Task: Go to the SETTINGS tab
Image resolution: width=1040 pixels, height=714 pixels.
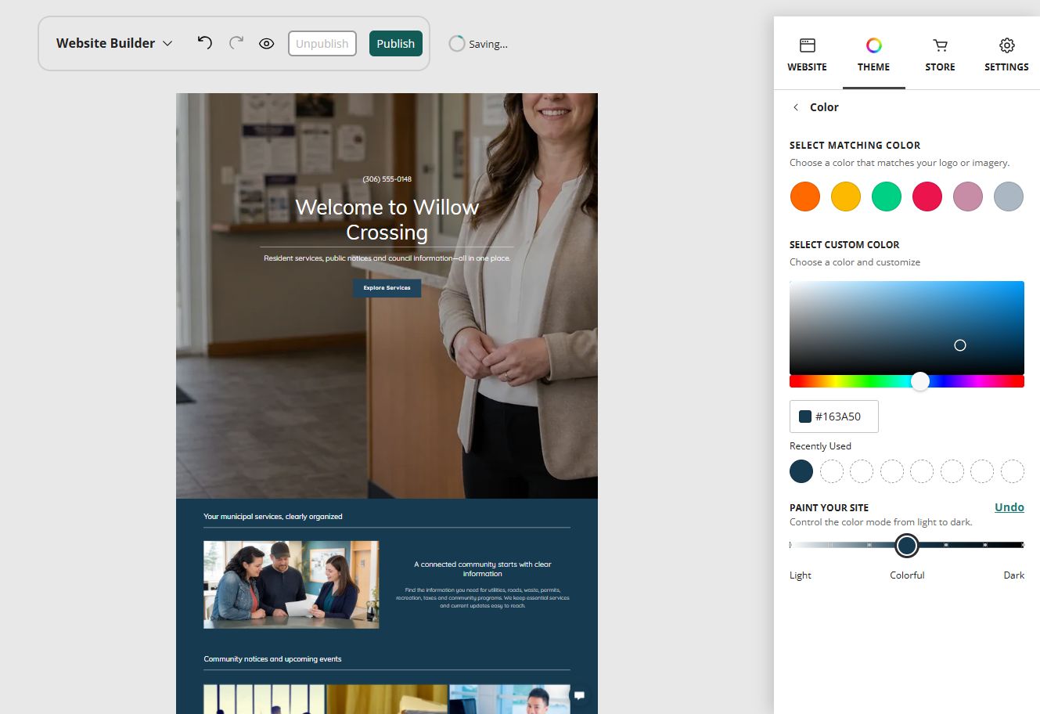Action: (1006, 55)
